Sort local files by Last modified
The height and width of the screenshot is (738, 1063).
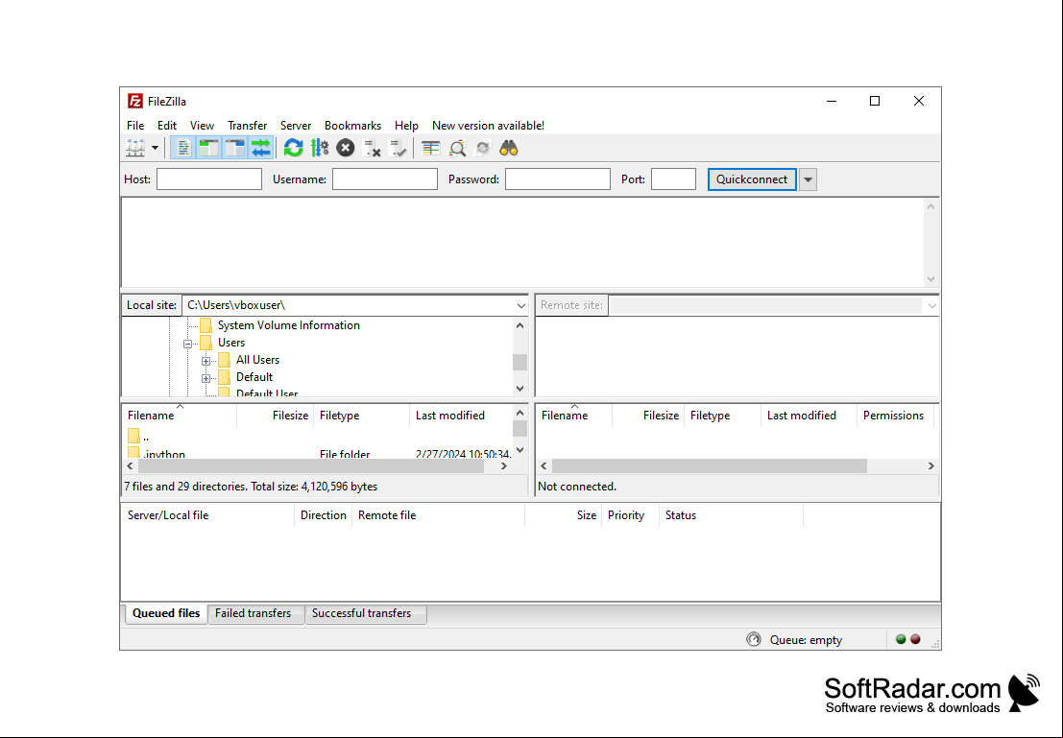pyautogui.click(x=461, y=416)
